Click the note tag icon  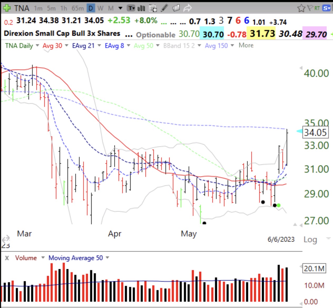[176, 8]
